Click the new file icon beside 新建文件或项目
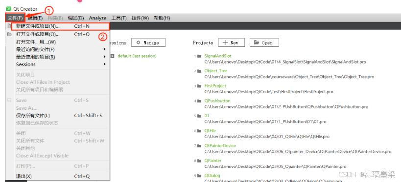The image size is (401, 182). [x=9, y=26]
